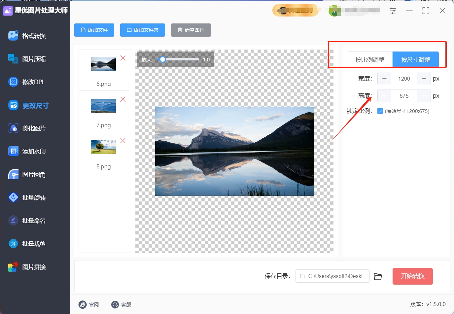Increase the 宽度 width value
This screenshot has height=314, width=454.
(x=424, y=79)
